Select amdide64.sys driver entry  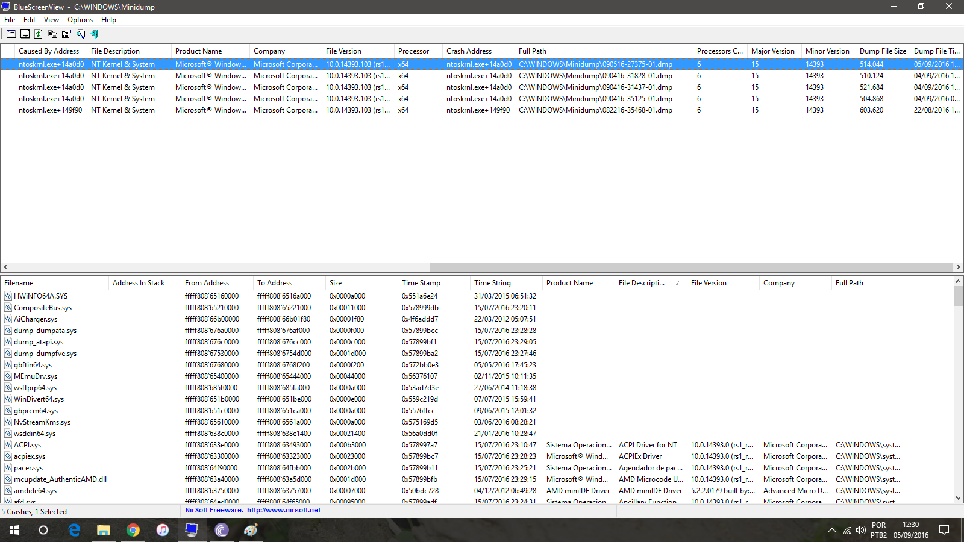tap(35, 491)
